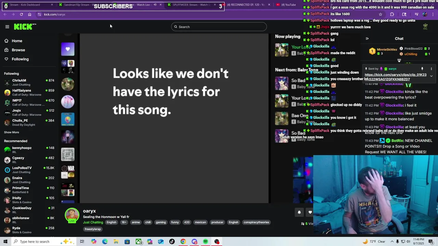This screenshot has width=438, height=246.
Task: Select the 420 tag
Action: tap(187, 222)
